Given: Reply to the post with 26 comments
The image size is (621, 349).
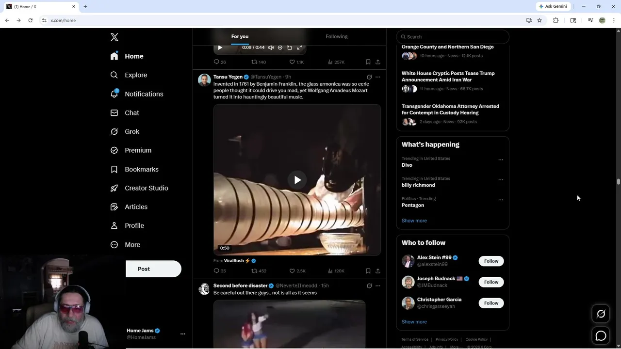Looking at the screenshot, I should (x=220, y=62).
